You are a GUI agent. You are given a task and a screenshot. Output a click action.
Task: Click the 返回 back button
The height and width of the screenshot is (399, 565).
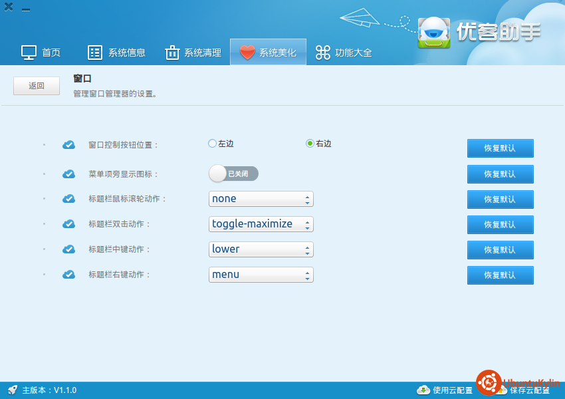(x=37, y=86)
